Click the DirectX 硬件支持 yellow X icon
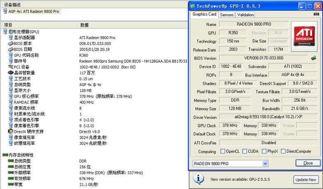 pyautogui.click(x=10, y=131)
